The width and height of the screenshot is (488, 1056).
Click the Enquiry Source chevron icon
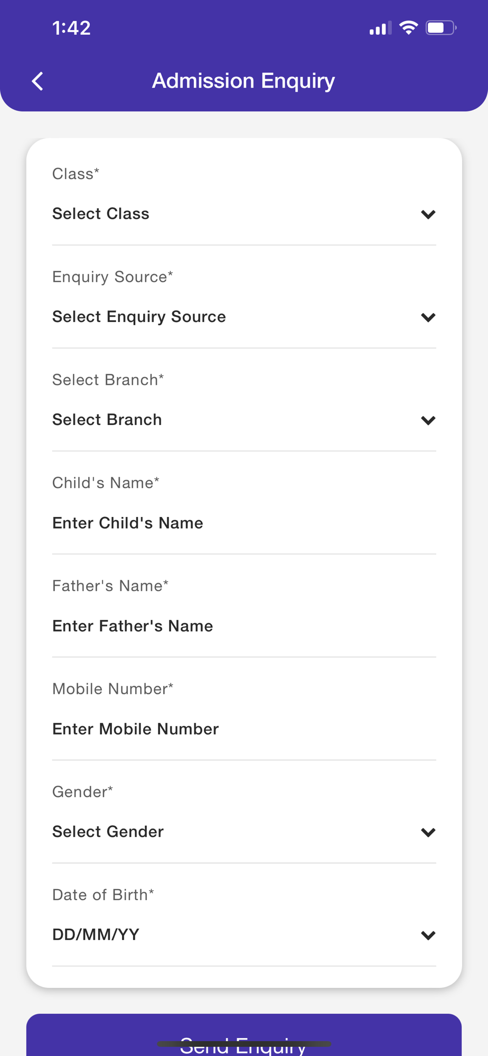[428, 317]
